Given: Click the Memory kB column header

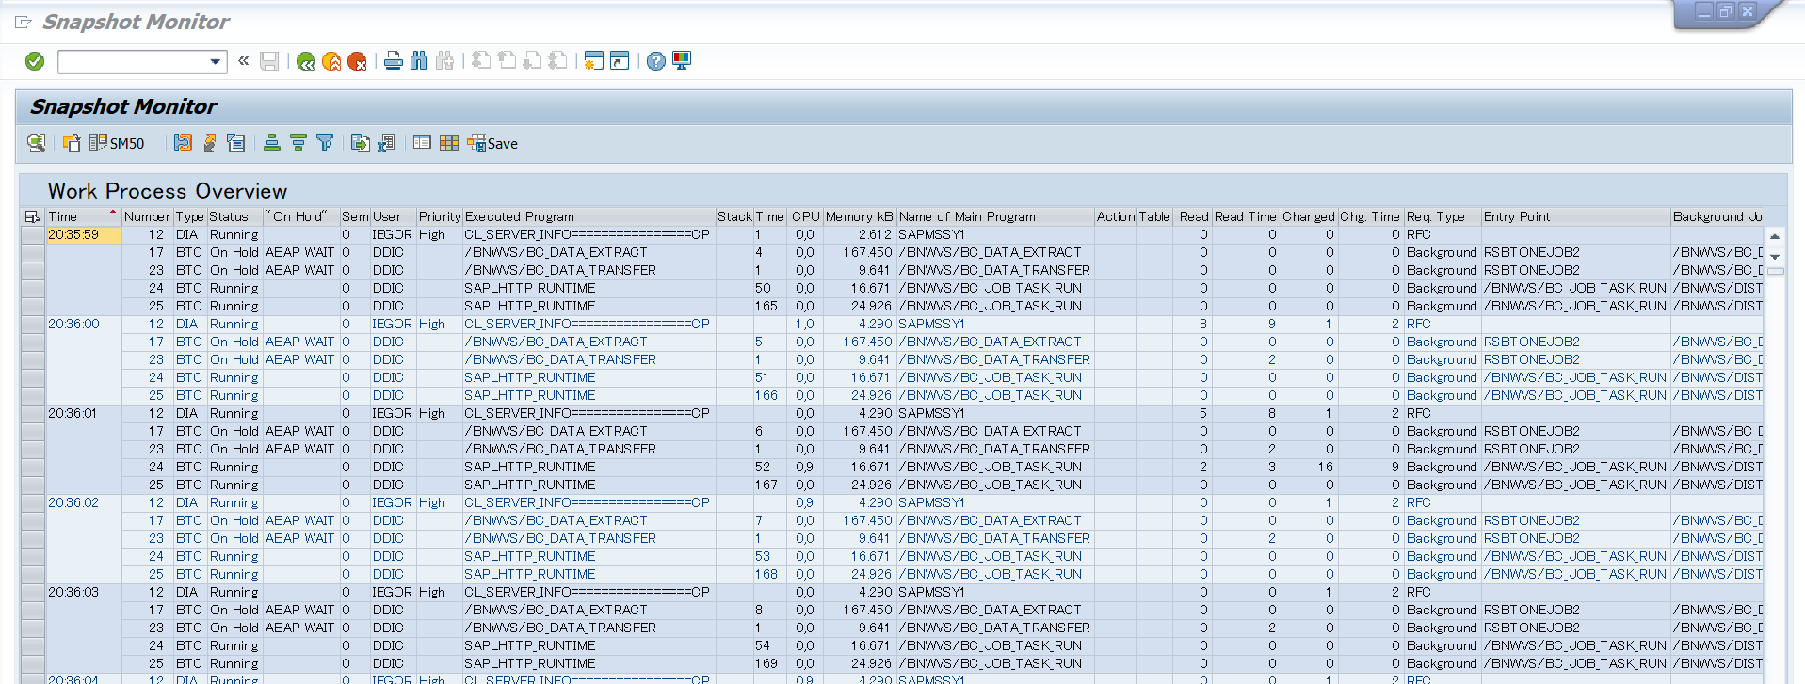Looking at the screenshot, I should click(858, 216).
